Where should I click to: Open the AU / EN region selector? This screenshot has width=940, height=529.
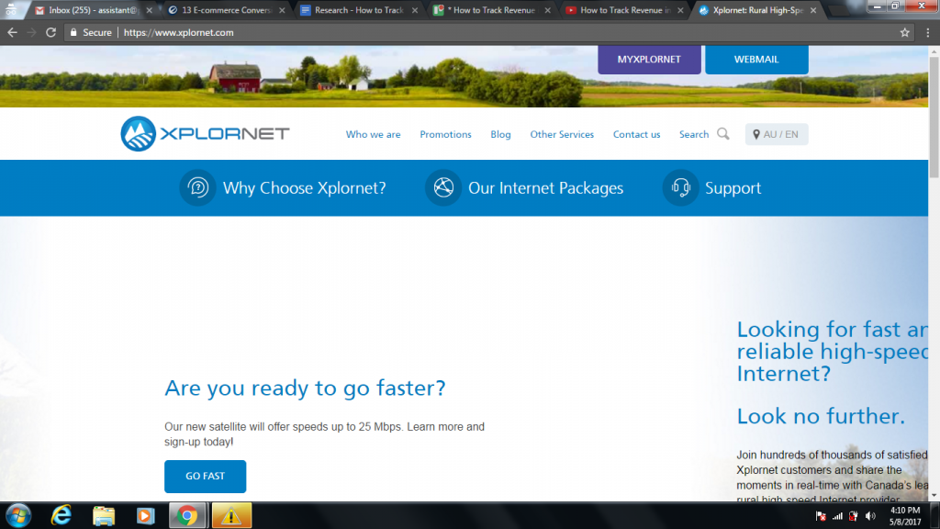[777, 134]
